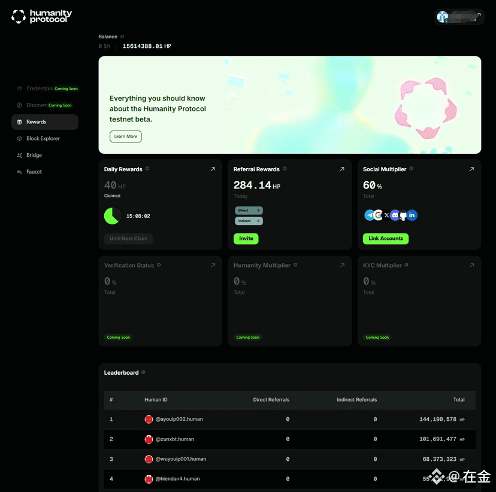Click the Verification Status info icon

[x=159, y=265]
